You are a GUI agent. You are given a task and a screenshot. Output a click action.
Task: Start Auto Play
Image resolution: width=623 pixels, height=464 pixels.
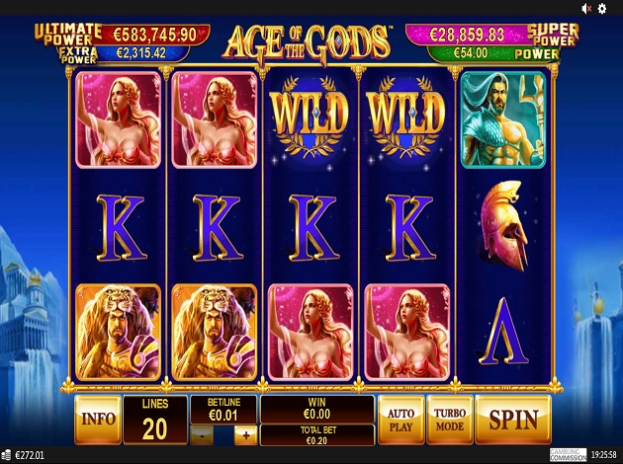pos(400,420)
